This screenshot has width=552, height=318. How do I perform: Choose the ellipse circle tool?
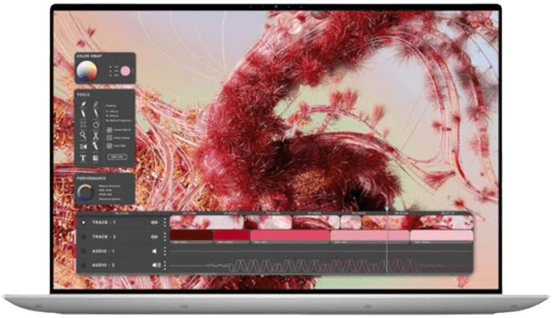(x=96, y=124)
